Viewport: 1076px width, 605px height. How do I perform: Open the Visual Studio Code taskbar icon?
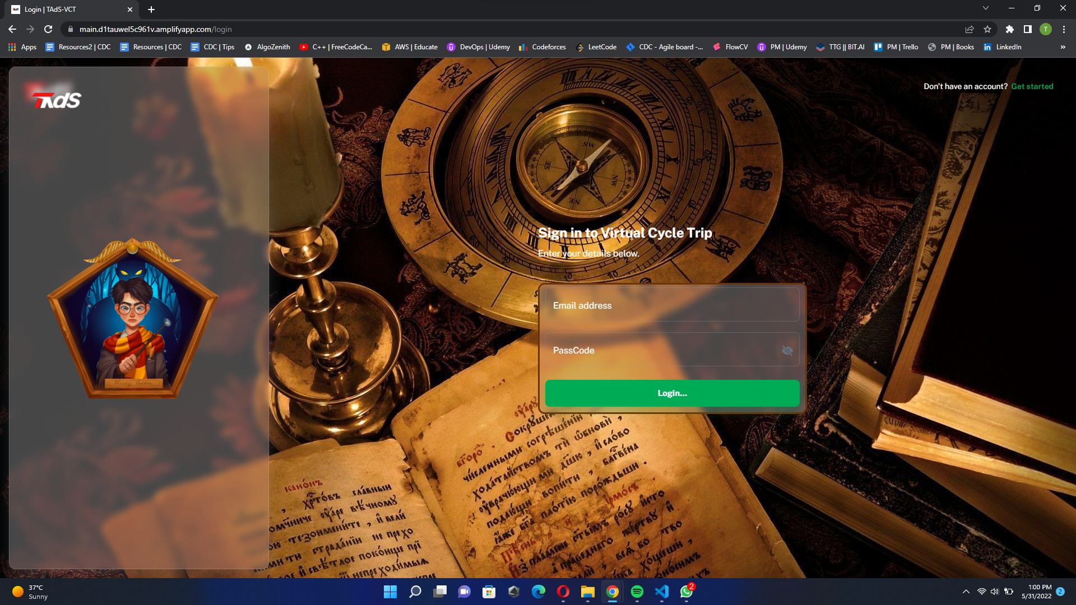coord(661,592)
